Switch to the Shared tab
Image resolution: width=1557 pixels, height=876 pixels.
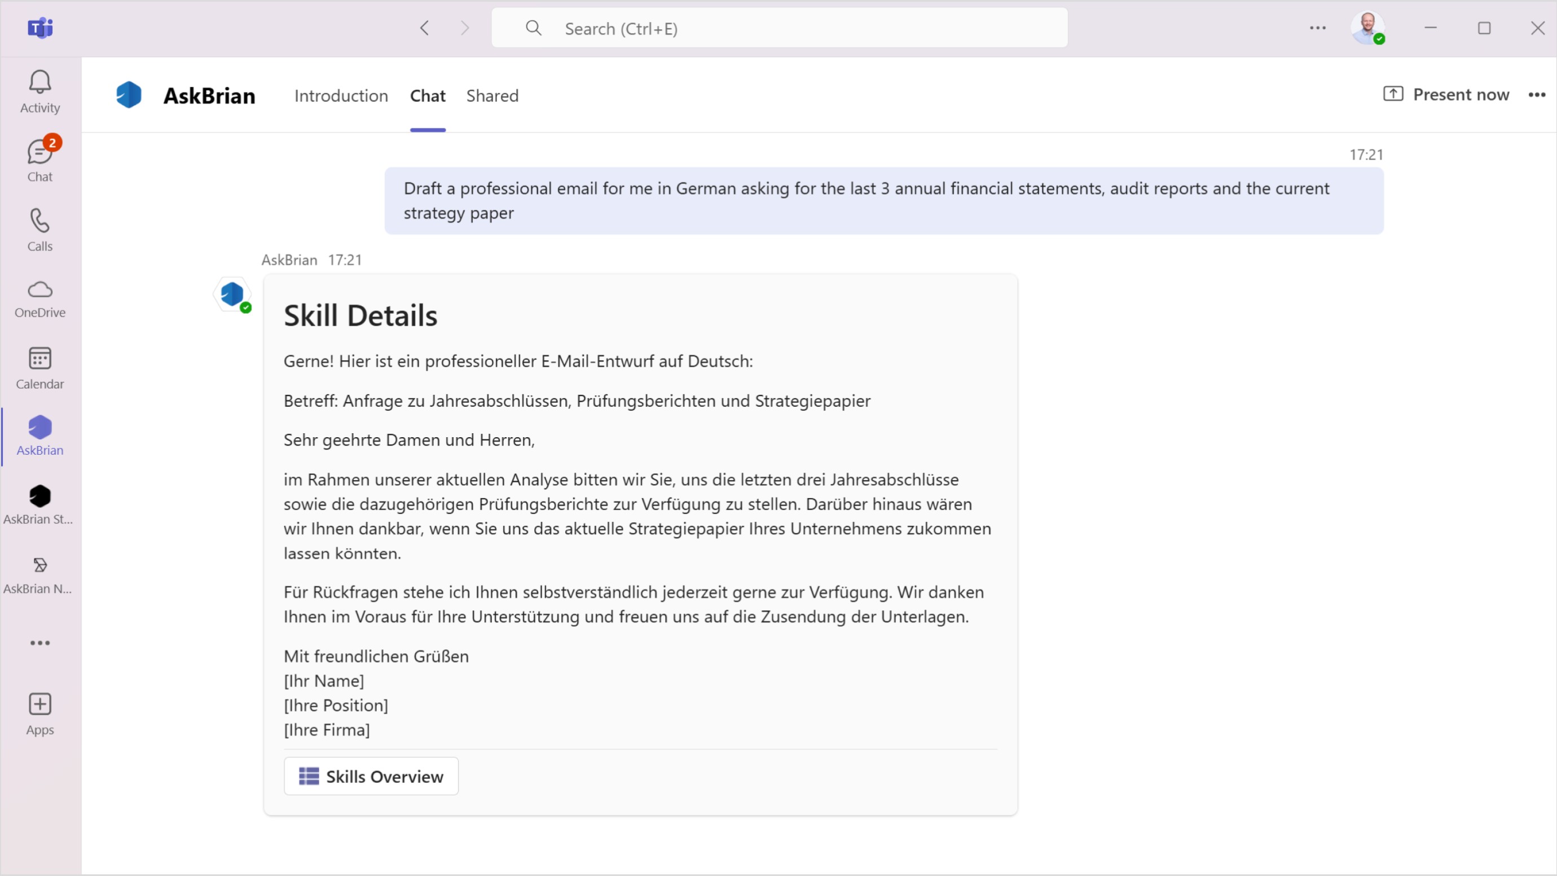[492, 95]
